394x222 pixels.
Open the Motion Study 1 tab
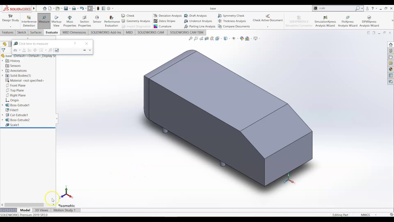(x=64, y=210)
